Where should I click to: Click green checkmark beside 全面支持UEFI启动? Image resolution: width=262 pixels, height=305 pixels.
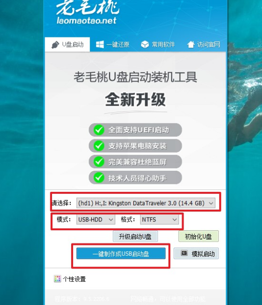(x=99, y=130)
